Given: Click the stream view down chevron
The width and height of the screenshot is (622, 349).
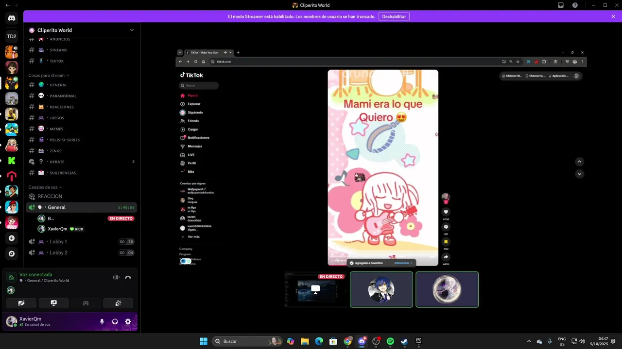Looking at the screenshot, I should (579, 174).
